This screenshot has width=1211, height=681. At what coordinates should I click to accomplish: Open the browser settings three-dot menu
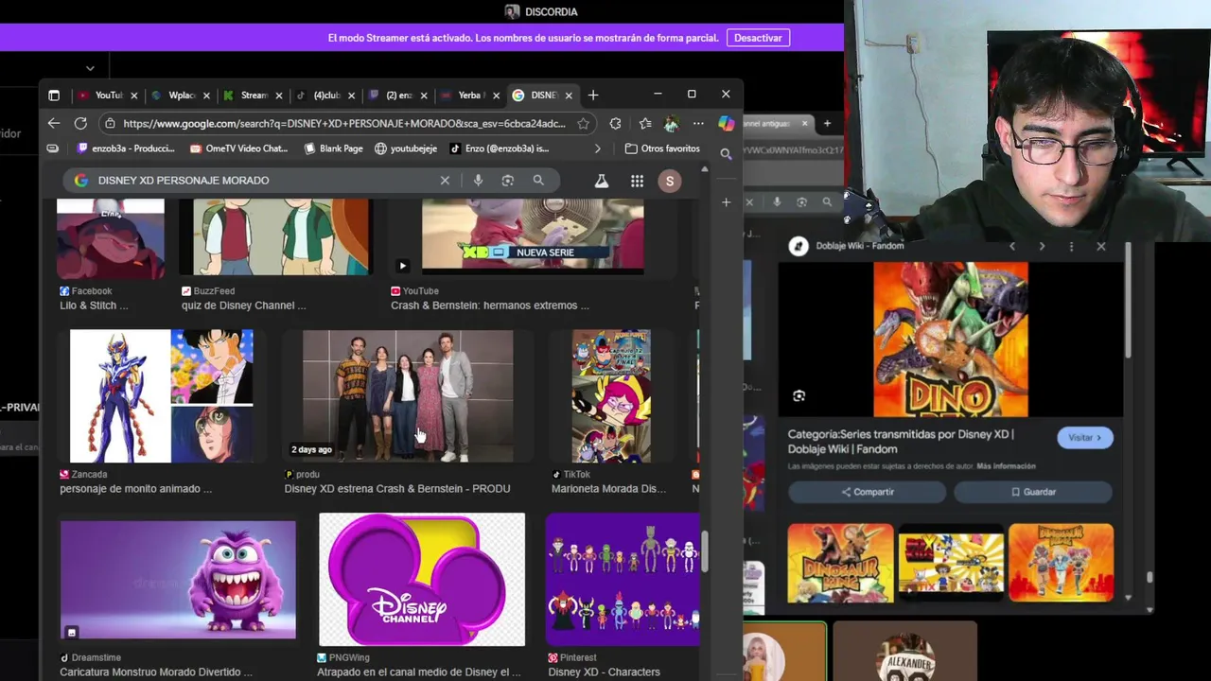tap(698, 123)
